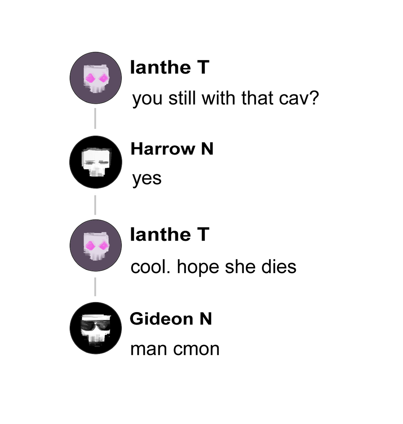Screen dimensions: 403x424
Task: Select the sunglasses on Gideon's skull icon
Action: [x=95, y=327]
